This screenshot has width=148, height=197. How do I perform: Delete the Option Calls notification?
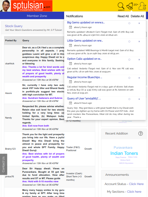139,60
